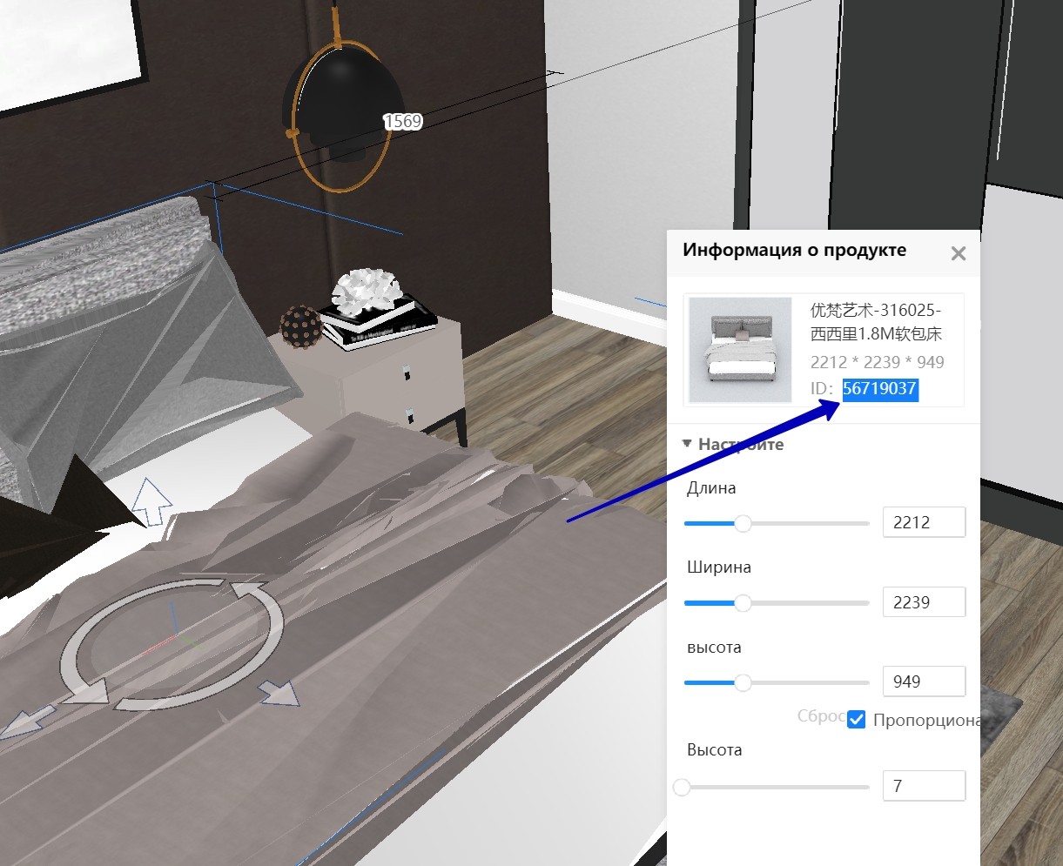Image resolution: width=1063 pixels, height=866 pixels.
Task: Open the bed product thumbnail image
Action: coord(740,349)
